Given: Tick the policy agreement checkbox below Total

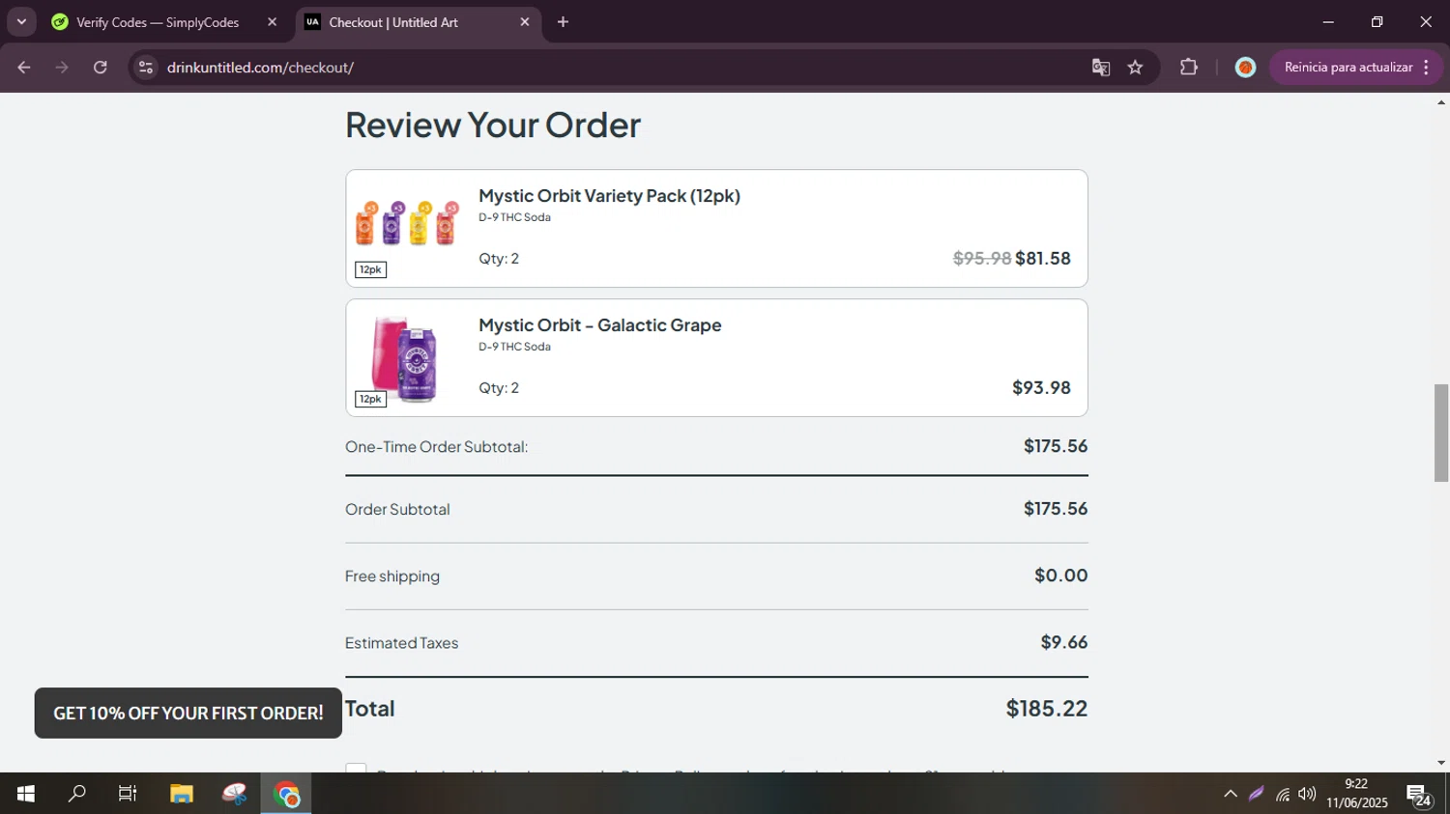Looking at the screenshot, I should coord(356,769).
